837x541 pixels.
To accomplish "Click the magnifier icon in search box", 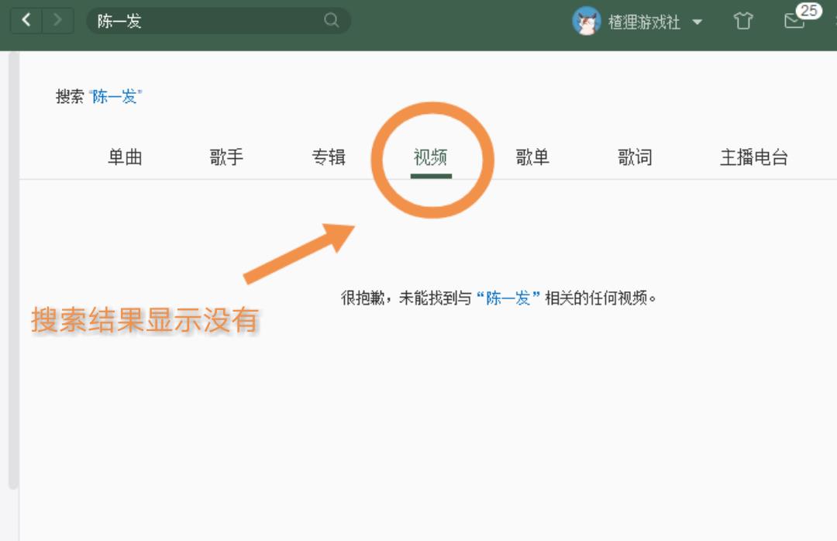I will pos(332,21).
